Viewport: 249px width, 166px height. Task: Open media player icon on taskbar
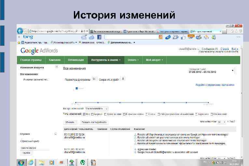pos(52,163)
